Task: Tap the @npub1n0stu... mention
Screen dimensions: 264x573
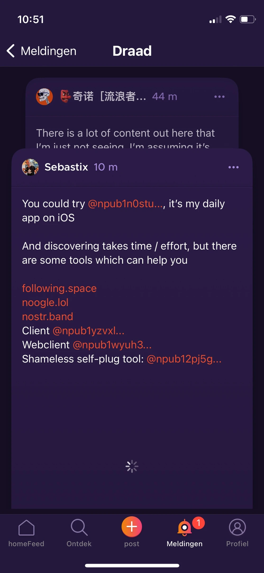Action: click(126, 204)
